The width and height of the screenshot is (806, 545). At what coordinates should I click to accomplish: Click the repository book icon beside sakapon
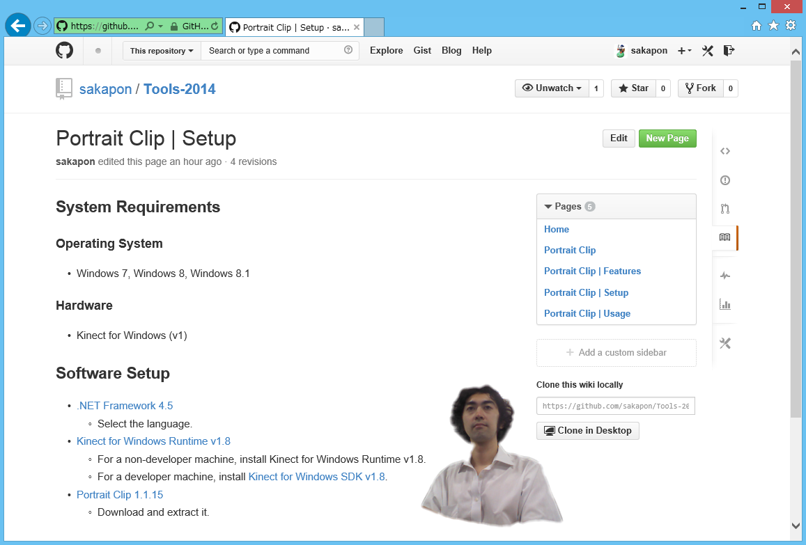click(63, 88)
